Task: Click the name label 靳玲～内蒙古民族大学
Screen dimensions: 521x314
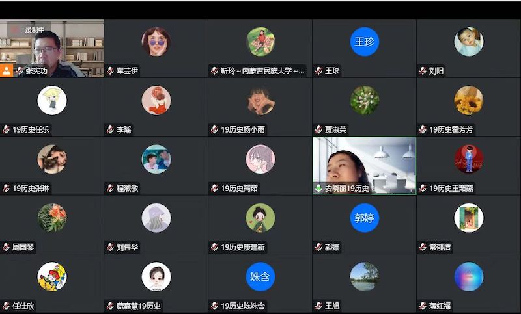Action: (262, 71)
